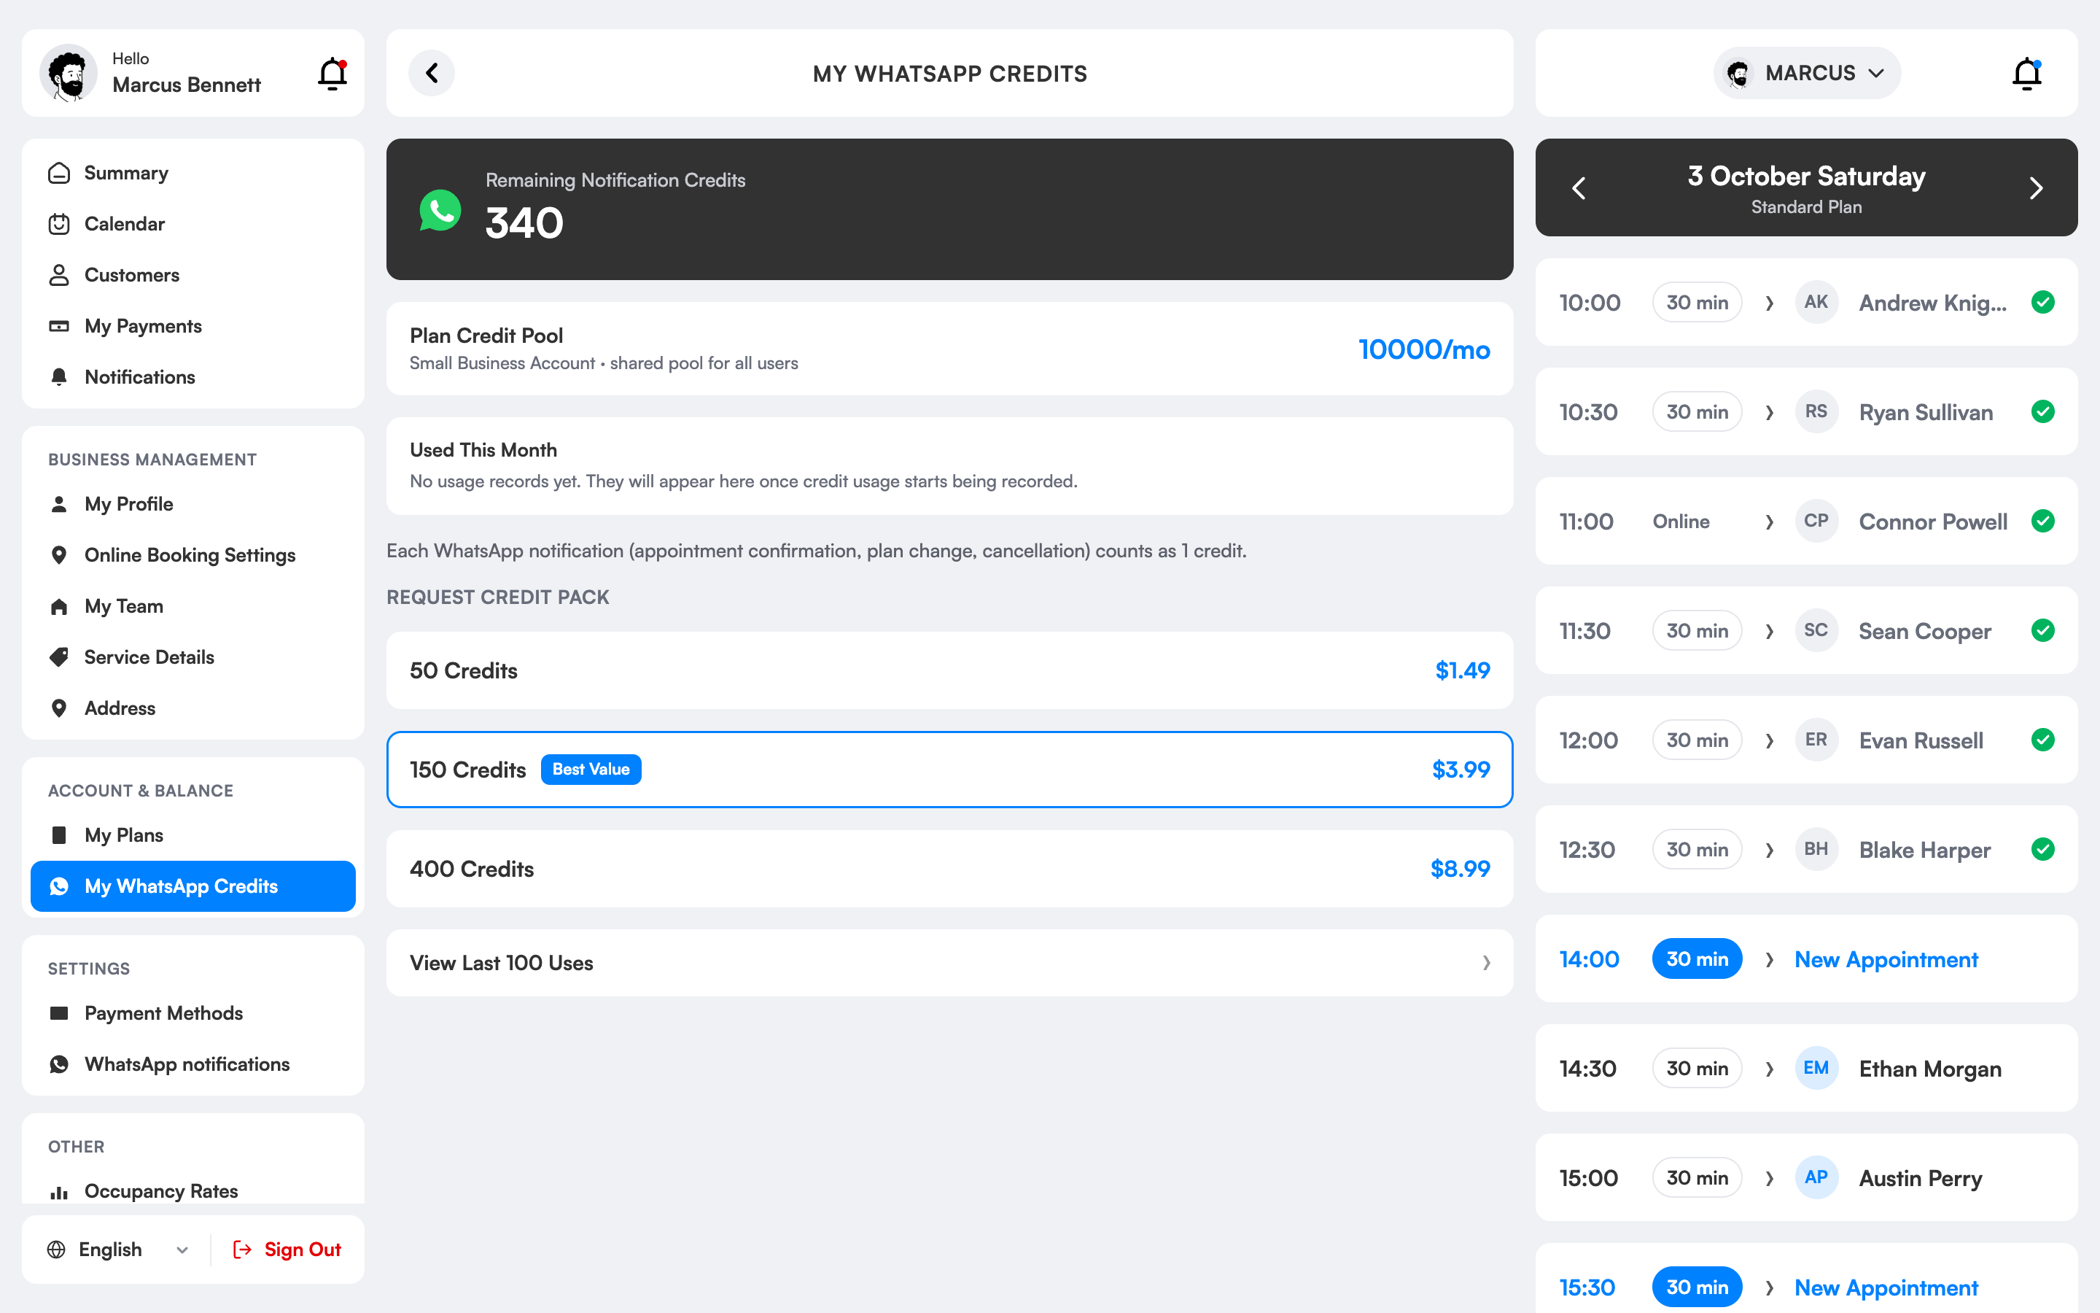Viewport: 2100px width, 1313px height.
Task: Click the AK initials avatar
Action: pyautogui.click(x=1816, y=302)
